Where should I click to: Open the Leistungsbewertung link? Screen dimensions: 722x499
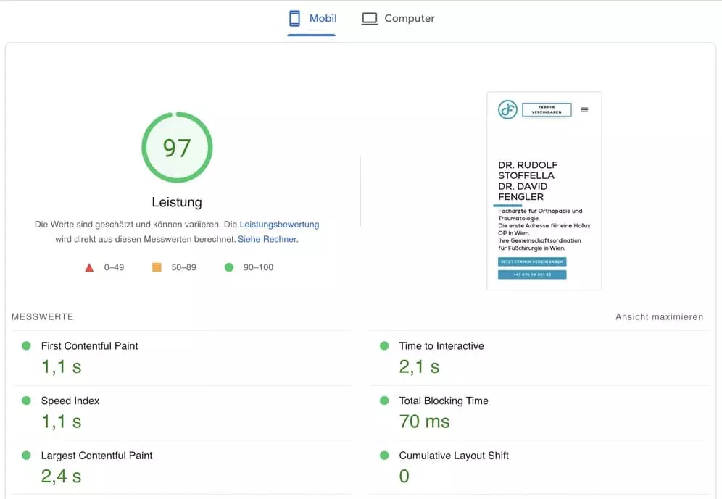[279, 225]
